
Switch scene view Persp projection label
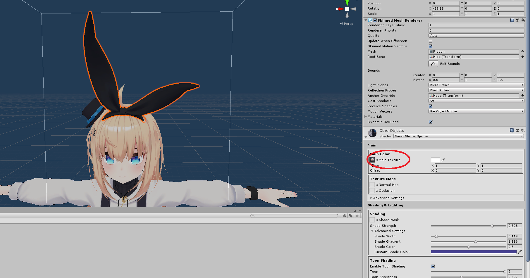(x=347, y=24)
